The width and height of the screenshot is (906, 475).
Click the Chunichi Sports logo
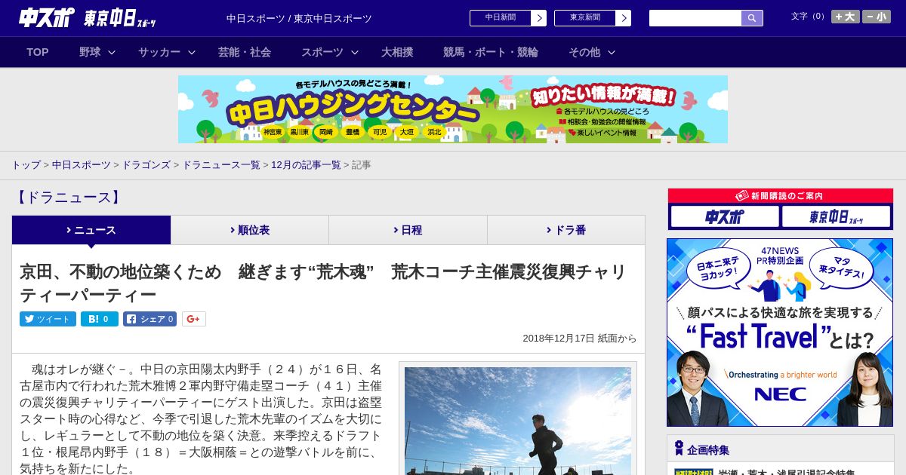coord(47,18)
